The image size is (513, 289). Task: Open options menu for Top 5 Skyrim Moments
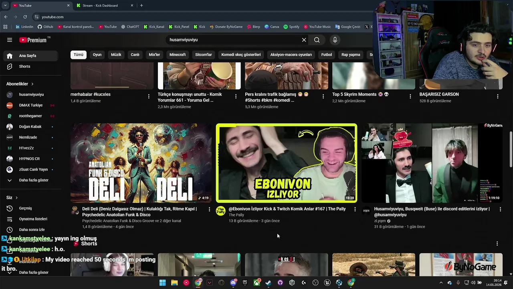[410, 96]
